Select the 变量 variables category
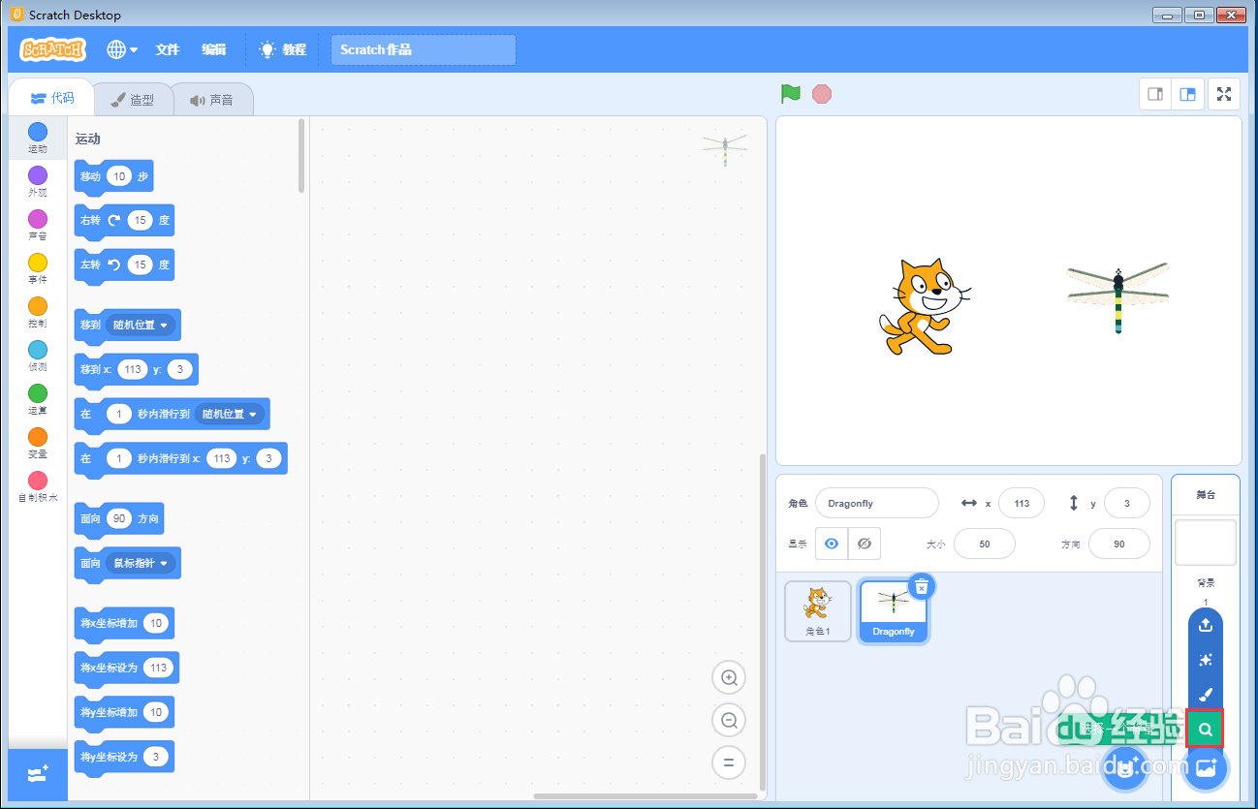 point(38,443)
